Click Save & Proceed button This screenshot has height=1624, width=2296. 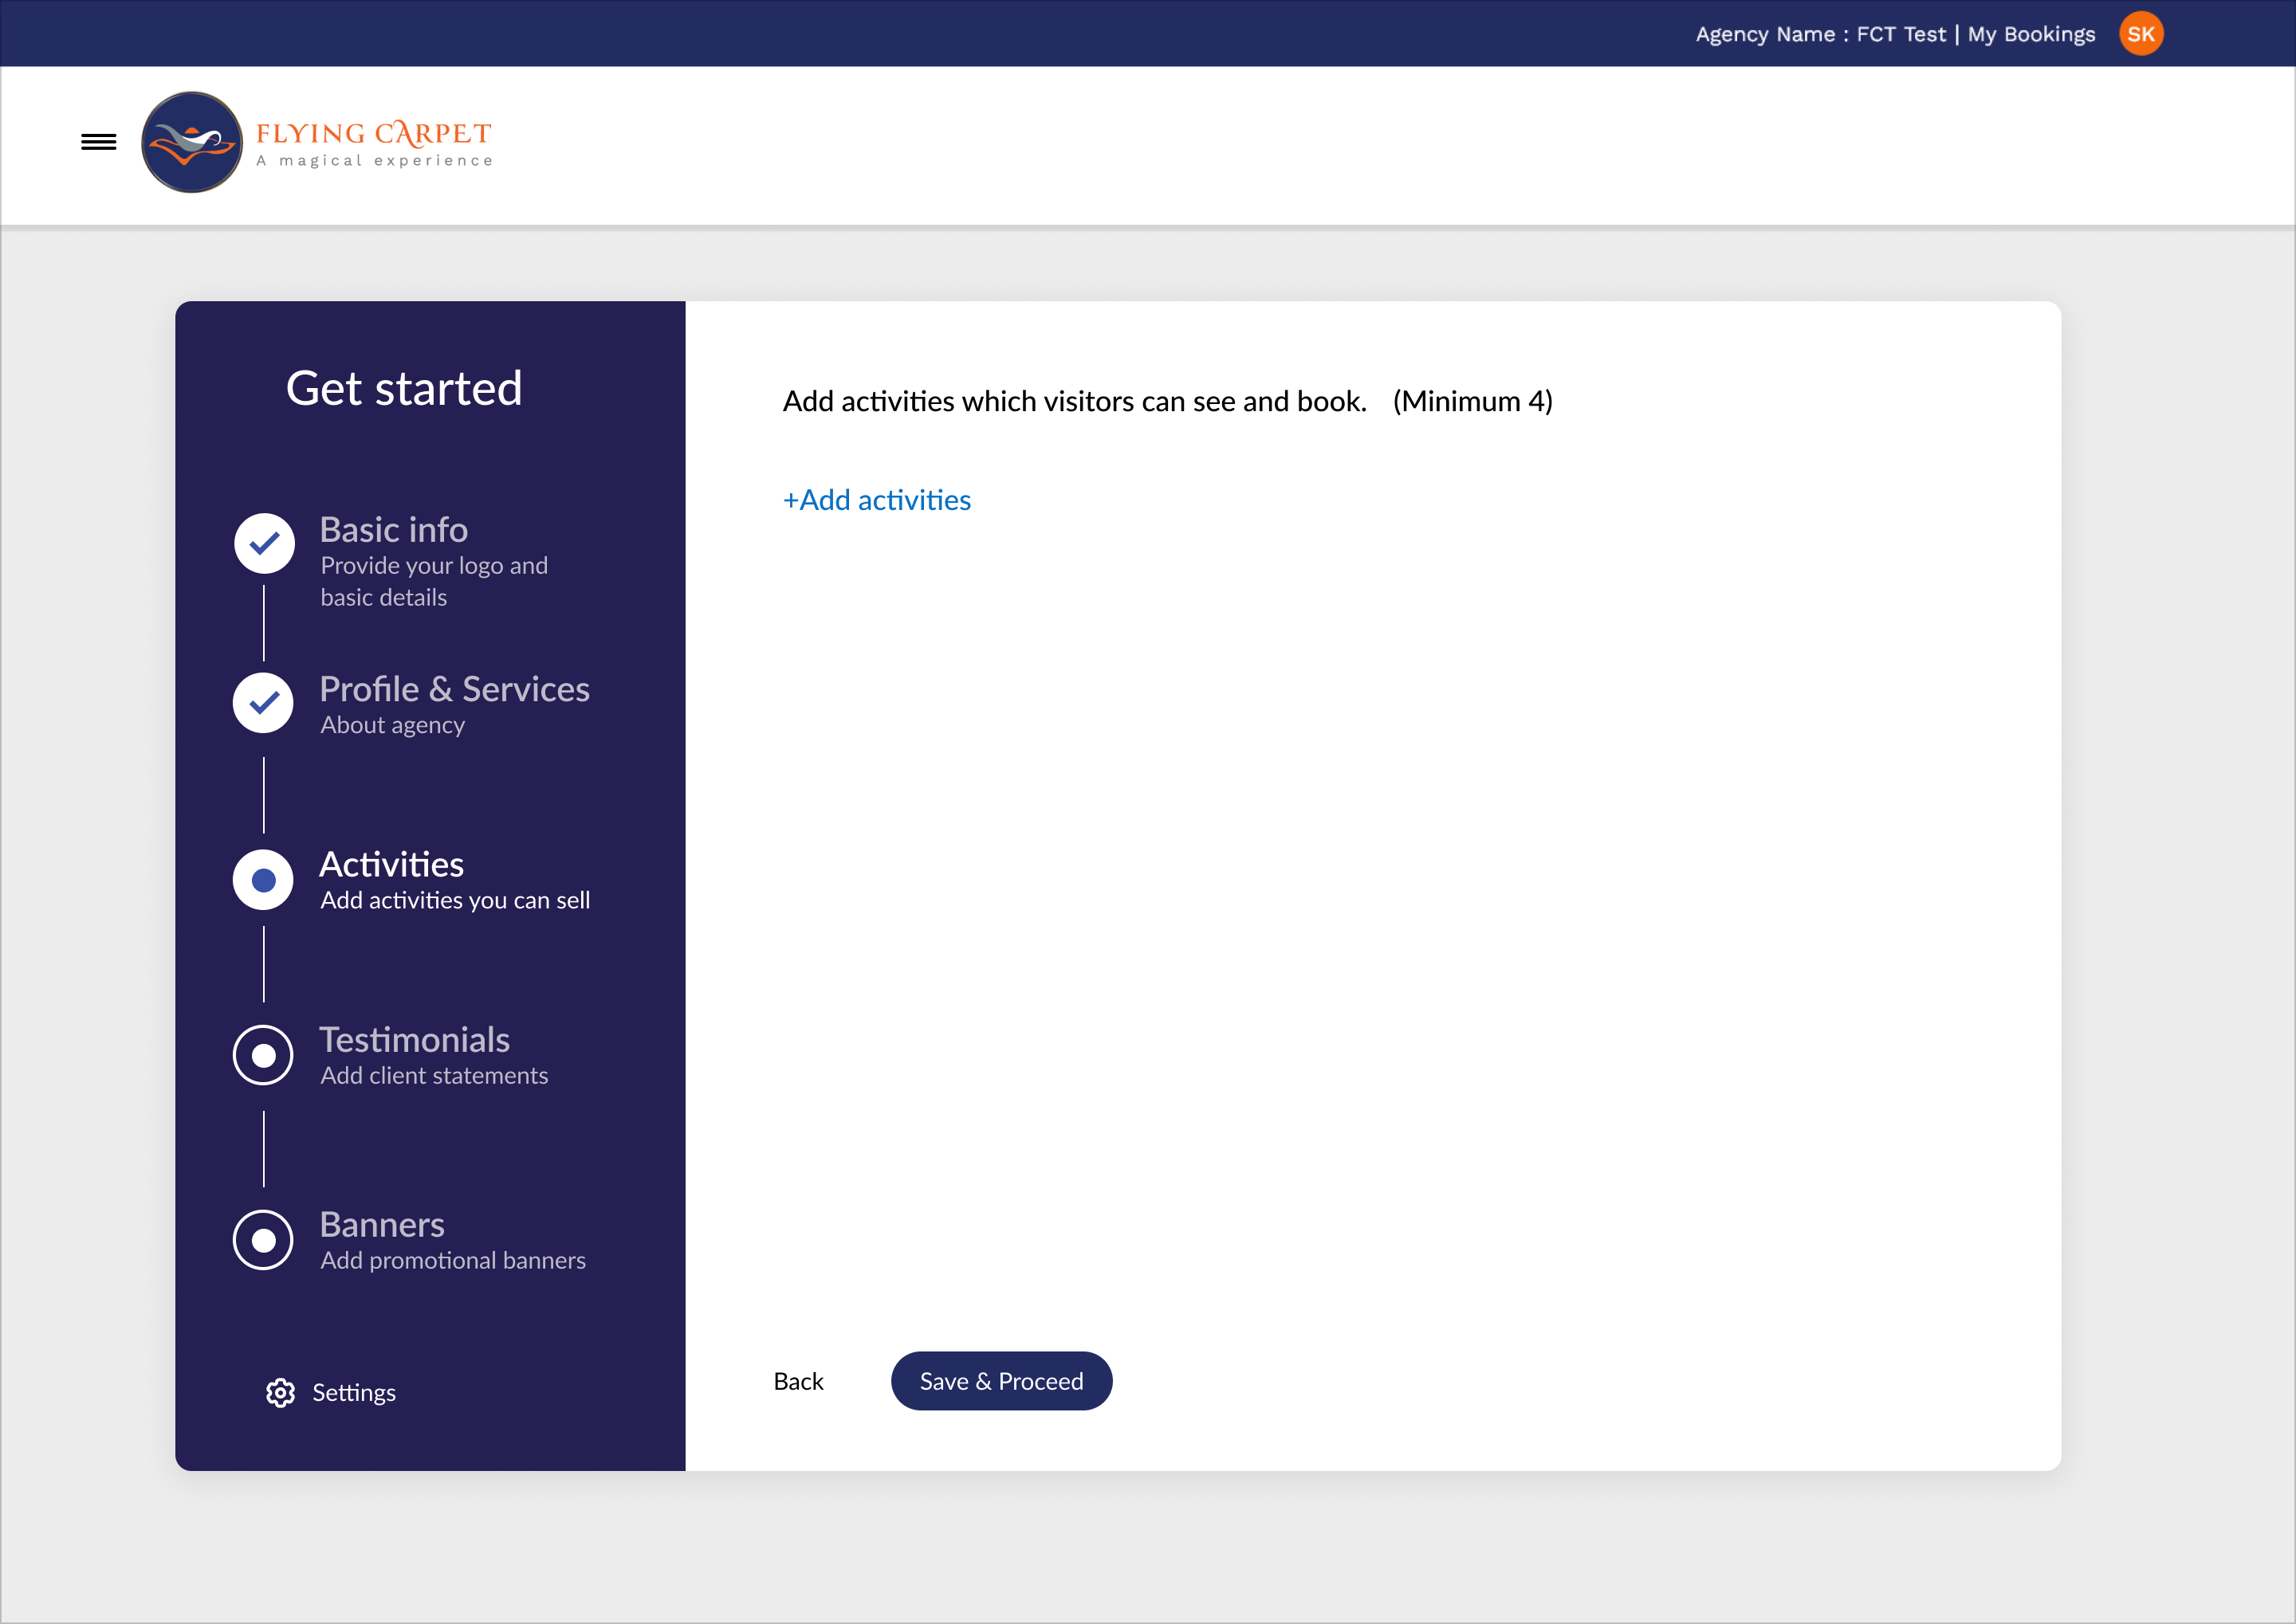(x=1001, y=1381)
